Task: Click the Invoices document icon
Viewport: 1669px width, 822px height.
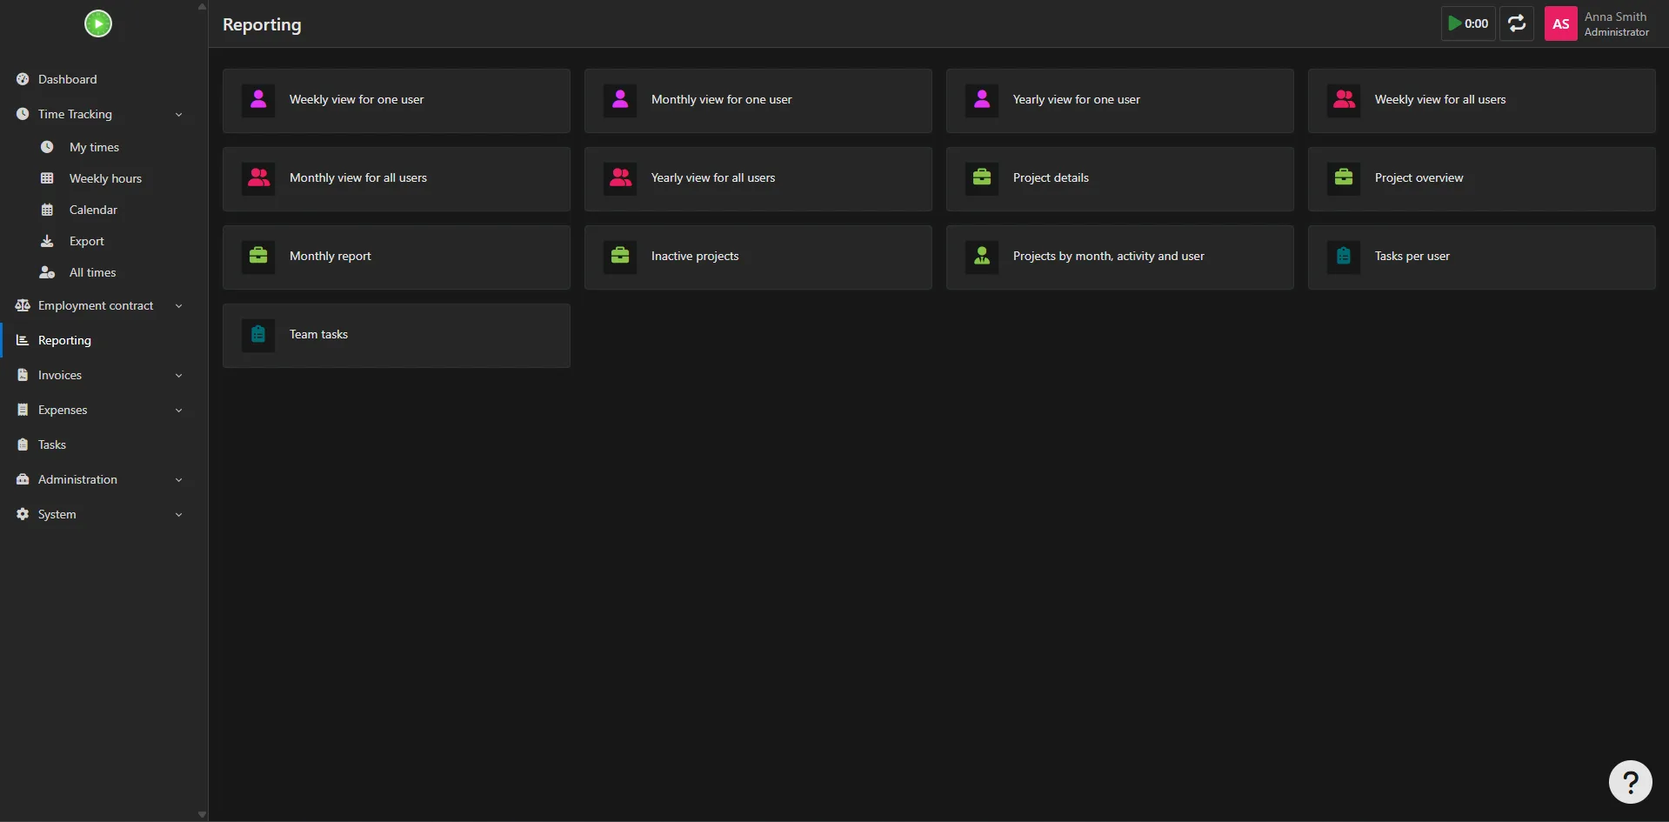Action: [23, 375]
